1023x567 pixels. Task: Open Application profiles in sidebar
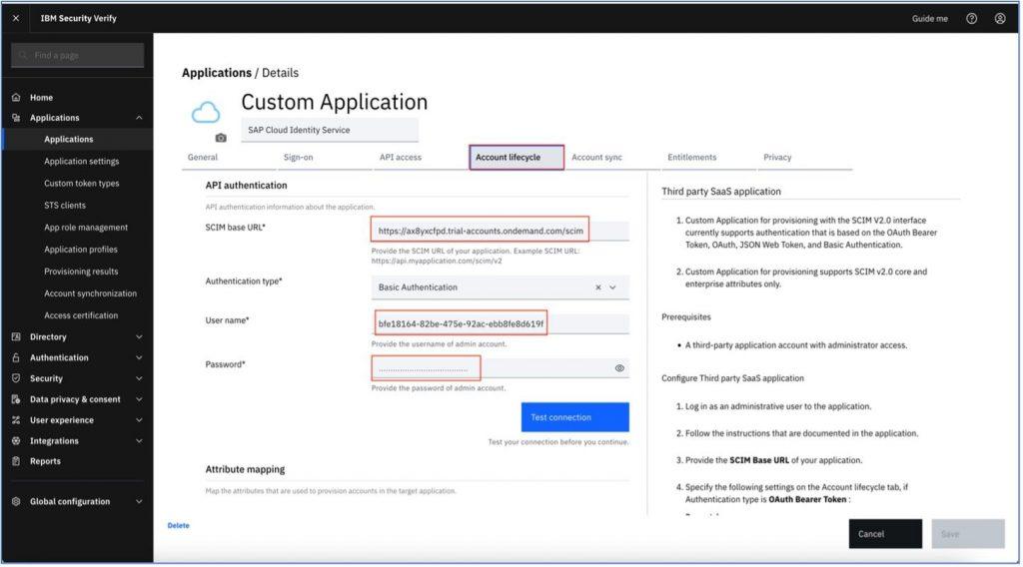click(x=81, y=250)
